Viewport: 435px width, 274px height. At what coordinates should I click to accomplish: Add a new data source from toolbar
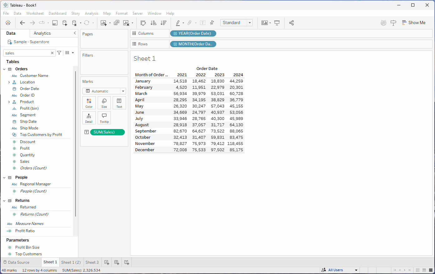point(65,23)
